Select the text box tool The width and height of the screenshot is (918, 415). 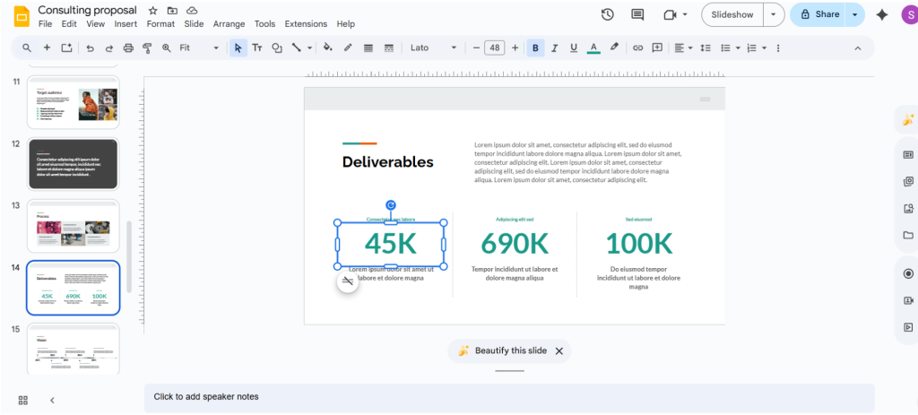[257, 48]
